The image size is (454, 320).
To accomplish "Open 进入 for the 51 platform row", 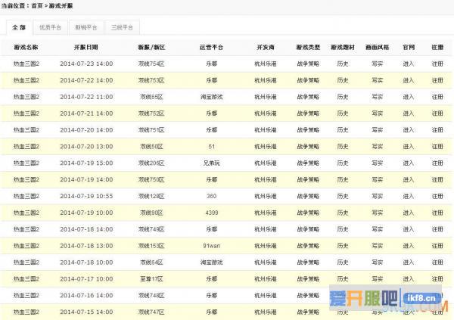I will [x=409, y=147].
